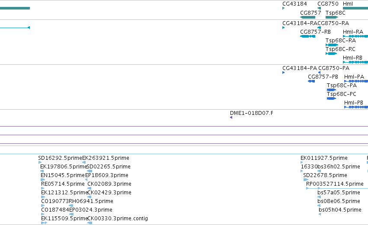The image size is (368, 225).
Task: Click the Hml-RA transcript label
Action: (x=353, y=32)
